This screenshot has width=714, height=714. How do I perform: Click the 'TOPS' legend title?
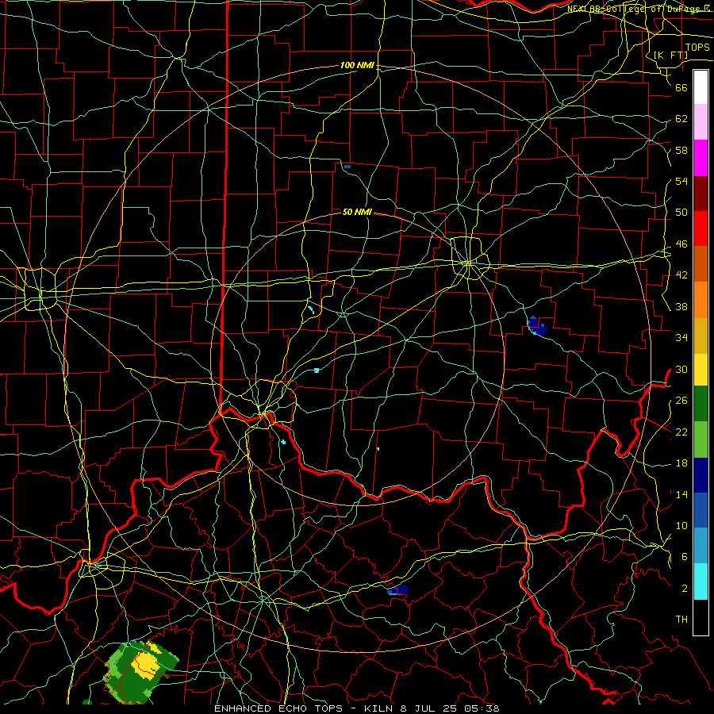(x=697, y=47)
